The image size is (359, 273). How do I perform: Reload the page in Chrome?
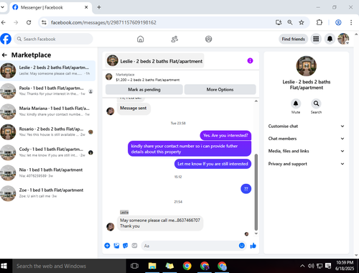point(29,22)
